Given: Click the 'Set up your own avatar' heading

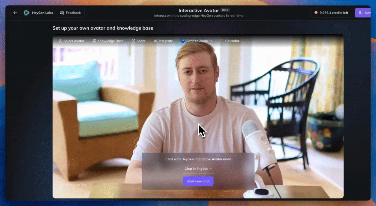Looking at the screenshot, I should point(103,28).
